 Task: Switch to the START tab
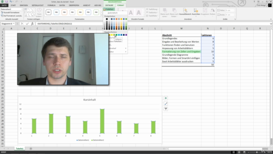13,6
